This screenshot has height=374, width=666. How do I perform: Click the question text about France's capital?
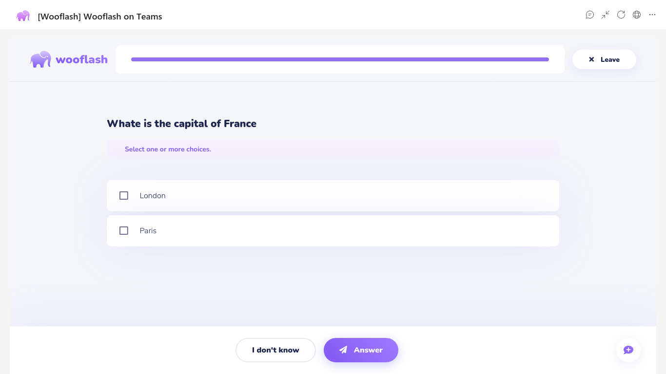click(x=181, y=124)
